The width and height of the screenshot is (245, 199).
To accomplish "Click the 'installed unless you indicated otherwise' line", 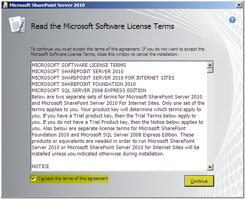I will point(98,154).
